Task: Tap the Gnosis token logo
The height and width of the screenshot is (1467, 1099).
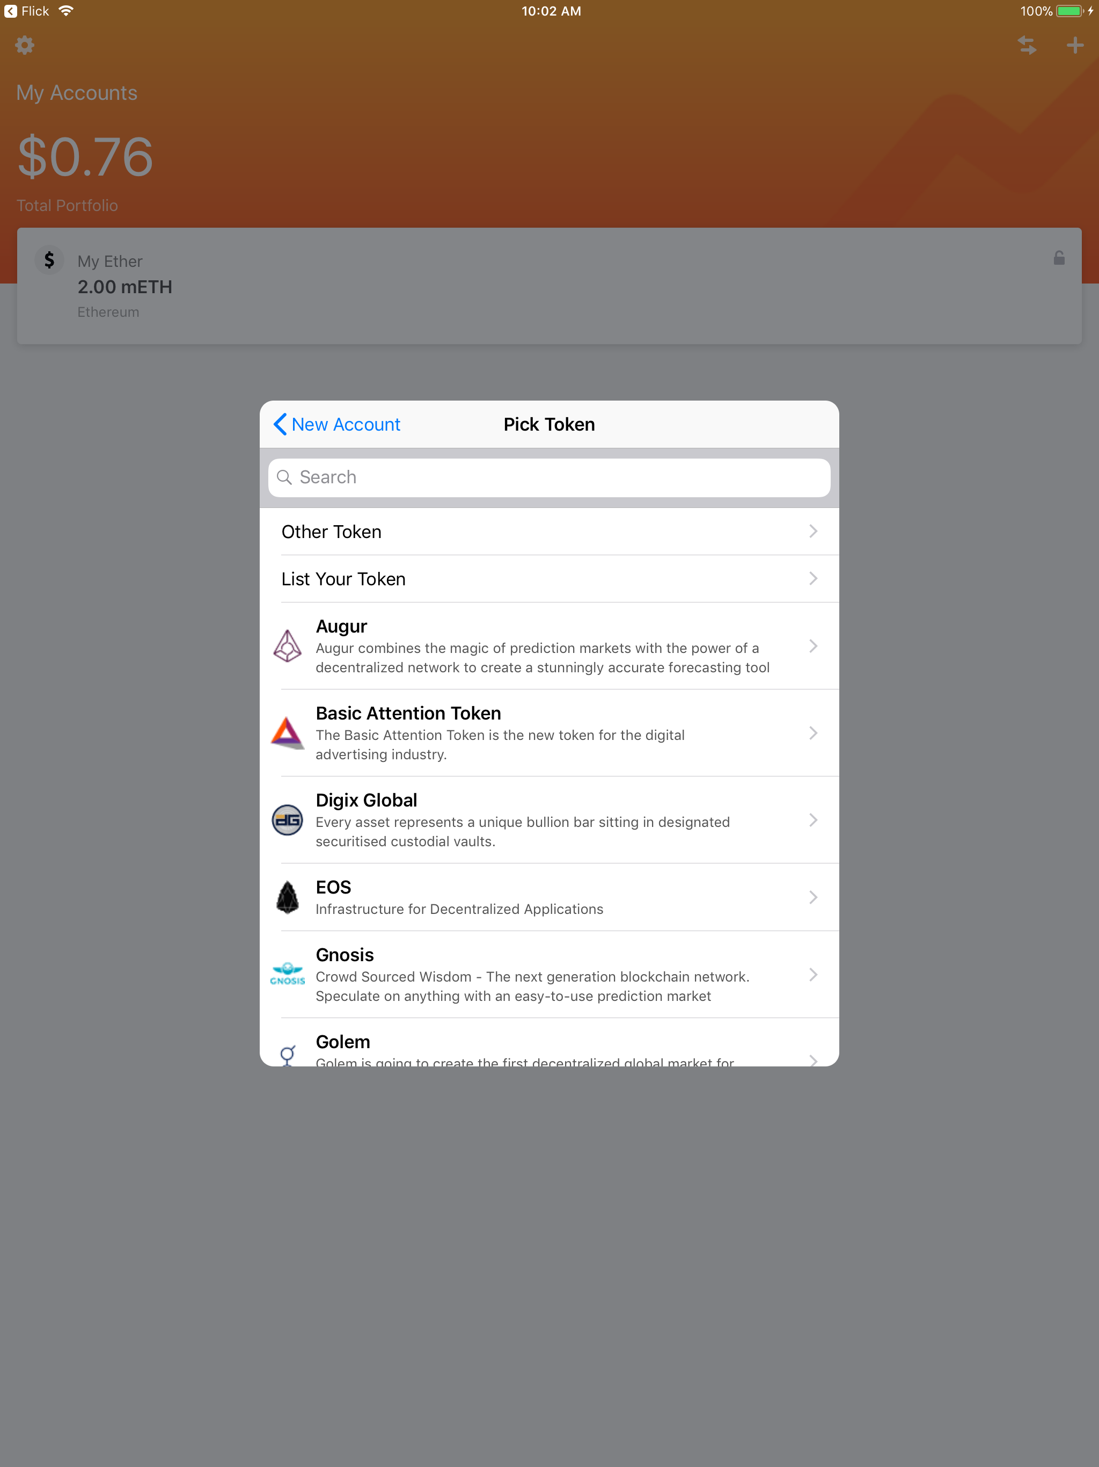Action: [x=288, y=974]
